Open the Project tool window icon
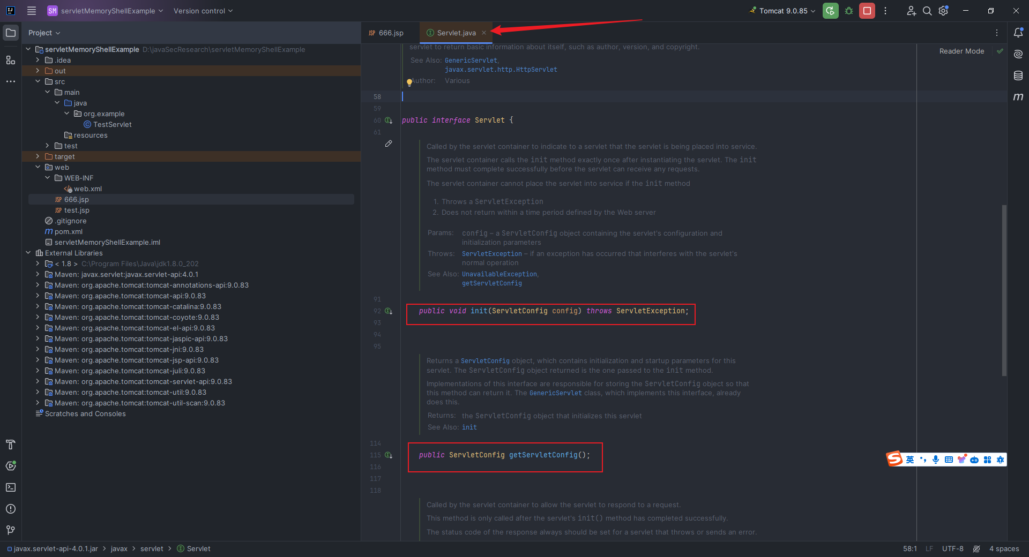 point(11,33)
